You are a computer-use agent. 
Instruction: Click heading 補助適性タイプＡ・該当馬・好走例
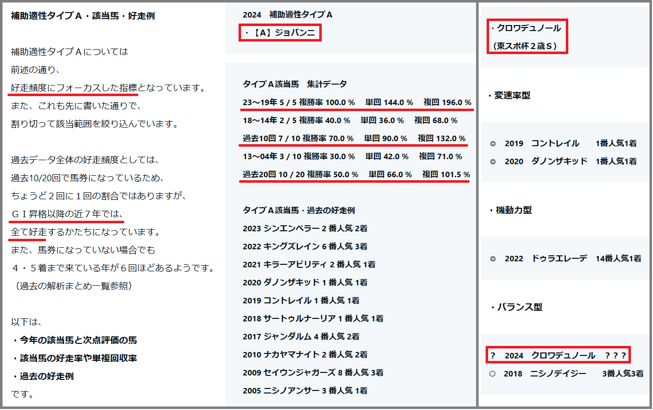[83, 16]
